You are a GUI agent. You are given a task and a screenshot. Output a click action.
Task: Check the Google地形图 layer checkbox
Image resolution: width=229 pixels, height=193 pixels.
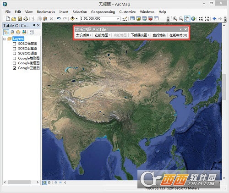click(x=15, y=58)
